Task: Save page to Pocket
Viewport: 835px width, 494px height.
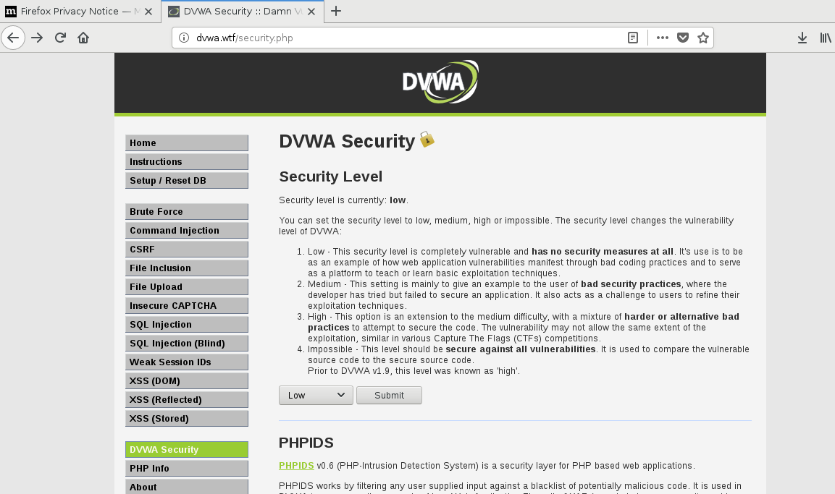Action: click(x=683, y=38)
